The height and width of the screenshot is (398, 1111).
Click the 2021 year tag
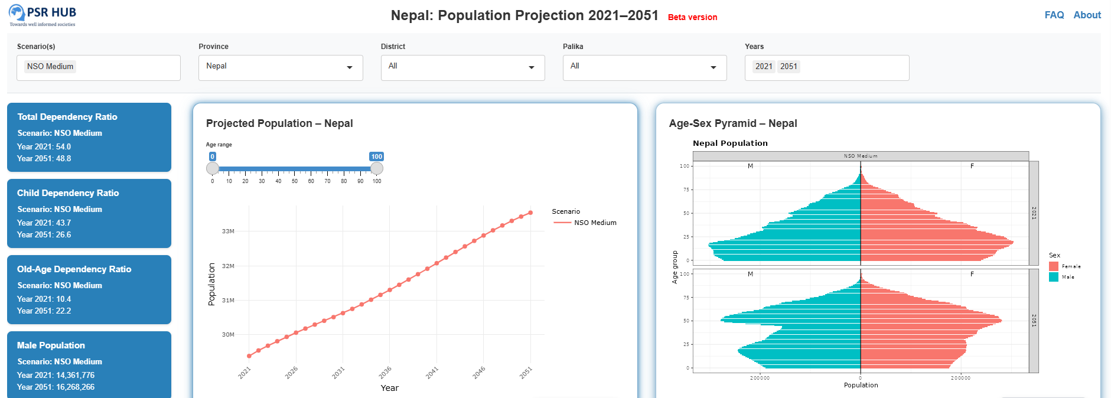pos(764,67)
